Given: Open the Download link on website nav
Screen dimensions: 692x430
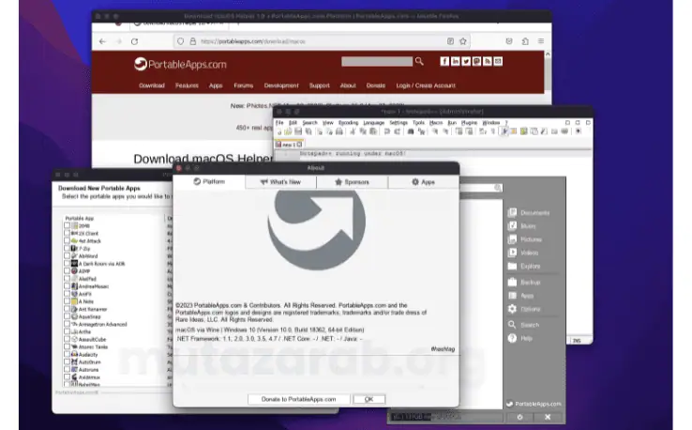Looking at the screenshot, I should click(x=152, y=85).
